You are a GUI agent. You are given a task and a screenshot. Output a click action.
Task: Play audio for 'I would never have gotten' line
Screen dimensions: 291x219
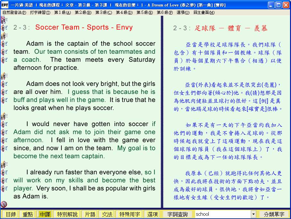coord(4,124)
